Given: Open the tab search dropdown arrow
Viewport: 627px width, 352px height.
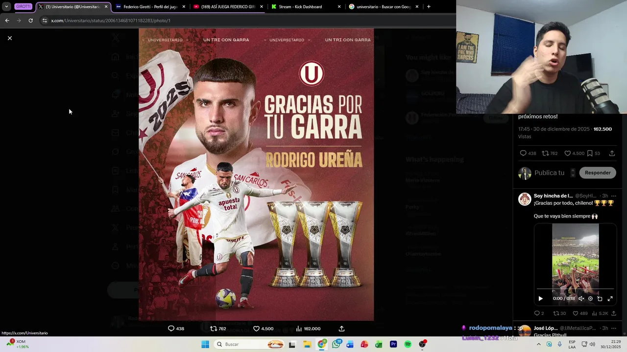Looking at the screenshot, I should pyautogui.click(x=6, y=7).
